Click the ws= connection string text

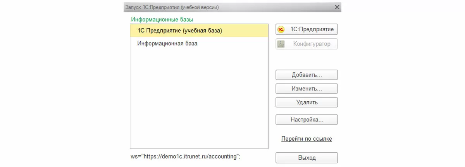(x=186, y=156)
